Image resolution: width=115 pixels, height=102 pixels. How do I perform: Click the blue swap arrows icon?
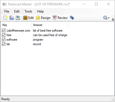[72, 18]
